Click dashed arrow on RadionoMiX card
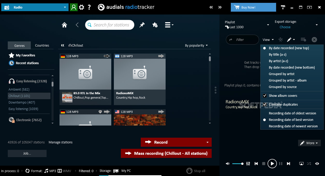The image size is (325, 176). click(x=161, y=56)
